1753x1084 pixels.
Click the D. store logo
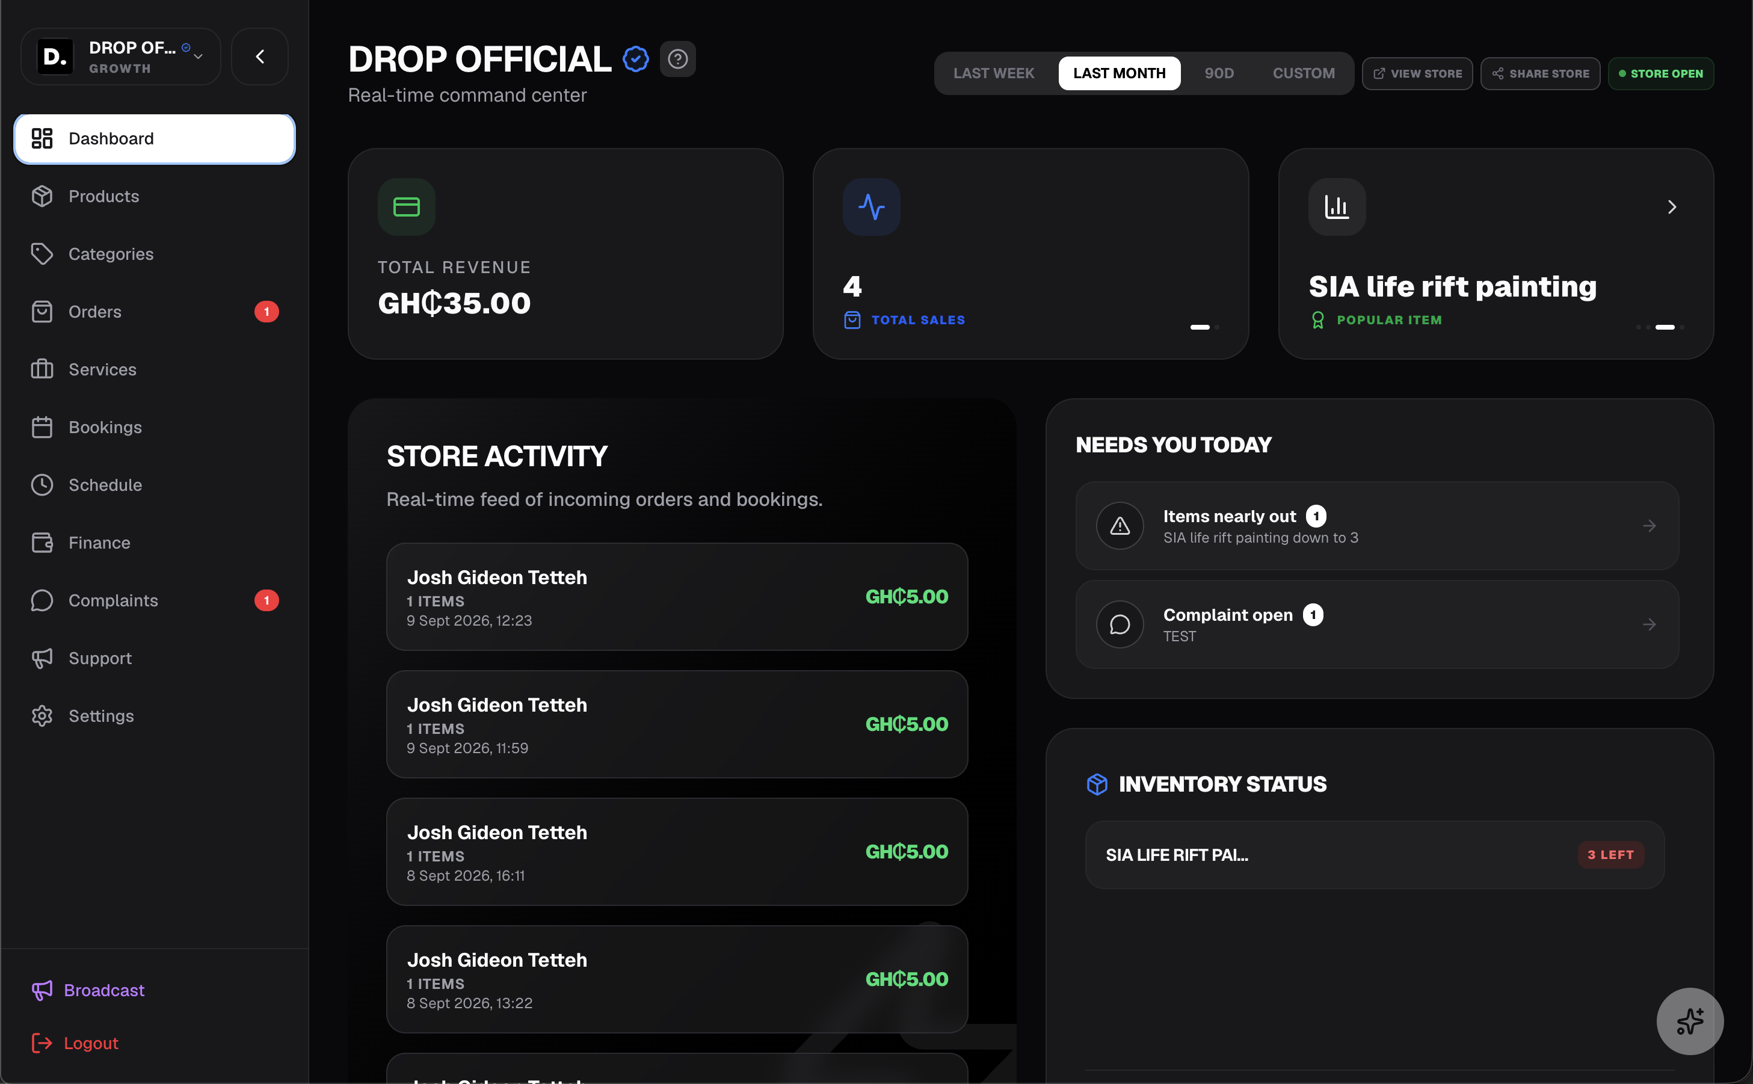pyautogui.click(x=55, y=57)
